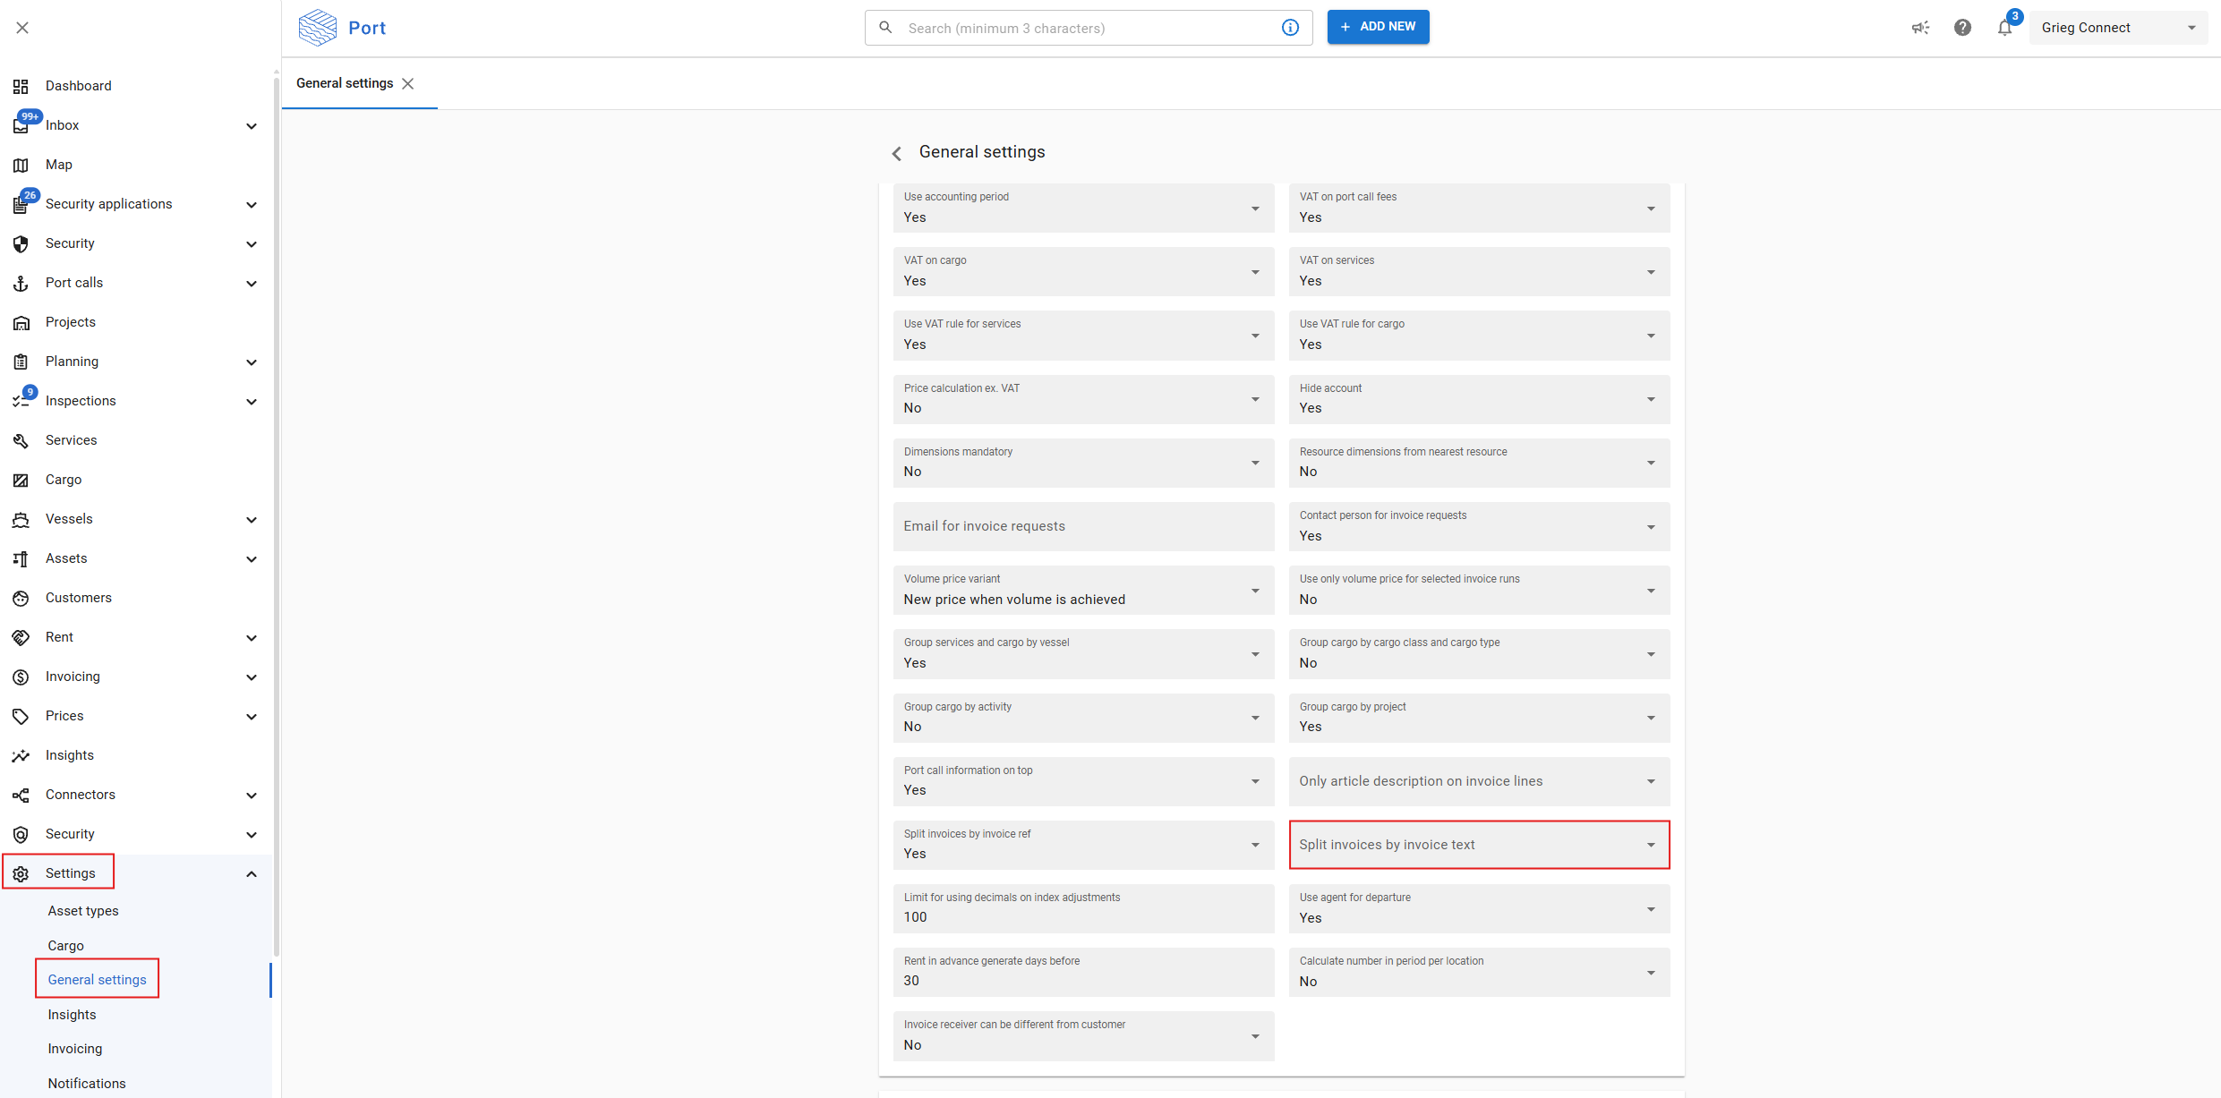Click the Port calls anchor icon

click(x=21, y=283)
